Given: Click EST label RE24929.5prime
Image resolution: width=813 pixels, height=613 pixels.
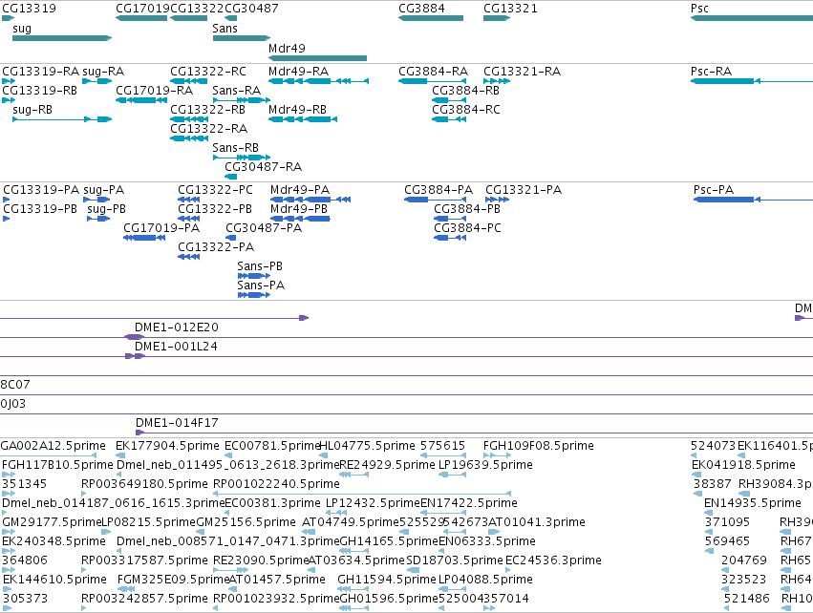Looking at the screenshot, I should pos(387,465).
